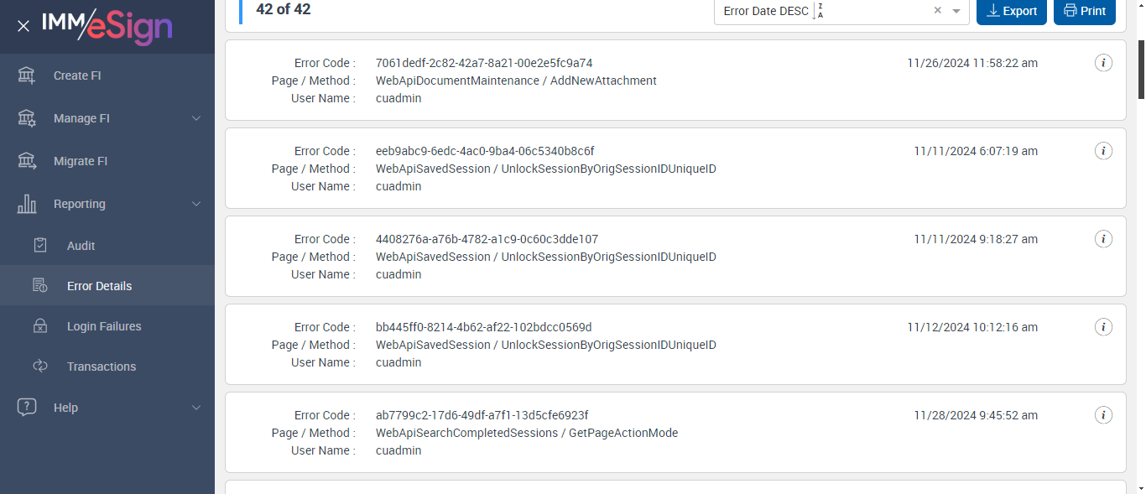Click the Help question bubble icon
Screen dimensions: 1146x494
click(27, 408)
